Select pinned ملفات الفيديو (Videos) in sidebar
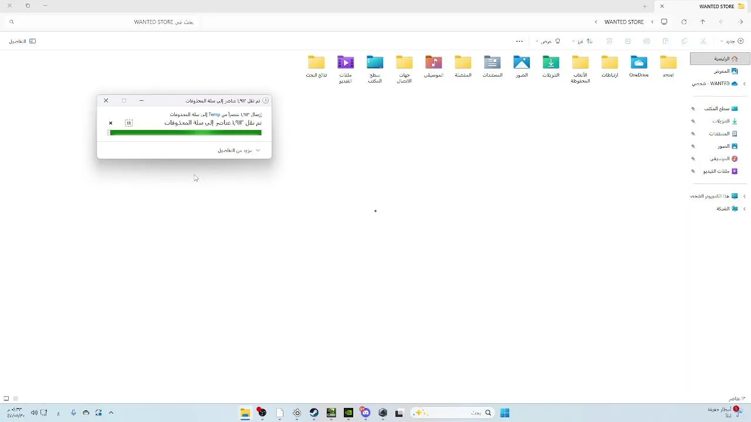Screen dimensions: 751x422 pos(720,171)
